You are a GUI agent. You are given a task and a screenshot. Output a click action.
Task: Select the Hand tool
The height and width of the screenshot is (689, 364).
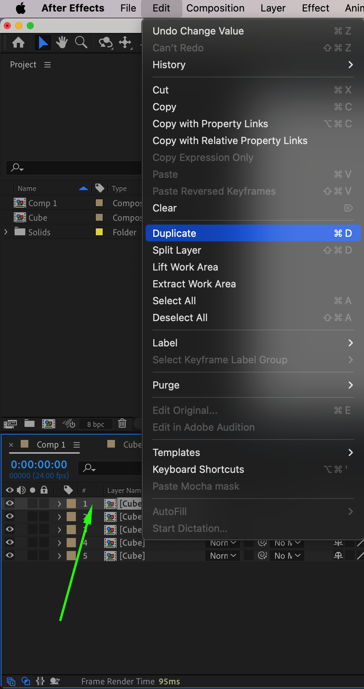pyautogui.click(x=62, y=43)
